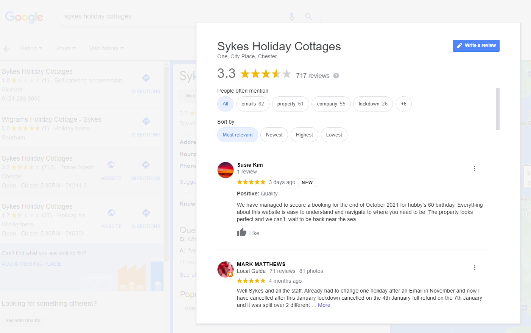This screenshot has width=531, height=333.
Task: Open Susie Kim's reviewer name link
Action: tap(250, 165)
